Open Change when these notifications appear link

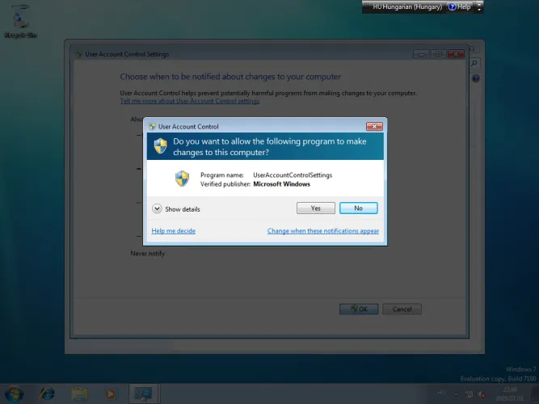click(x=323, y=231)
